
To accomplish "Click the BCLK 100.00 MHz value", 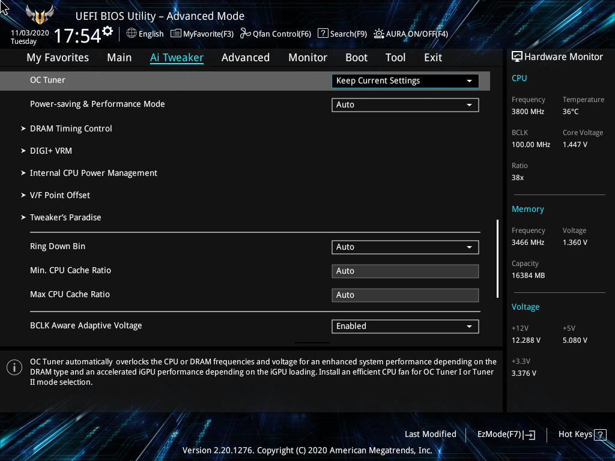I will (531, 145).
